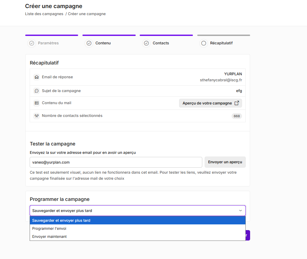The height and width of the screenshot is (259, 307).
Task: Choose Programmer l'envoi option
Action: [138, 228]
